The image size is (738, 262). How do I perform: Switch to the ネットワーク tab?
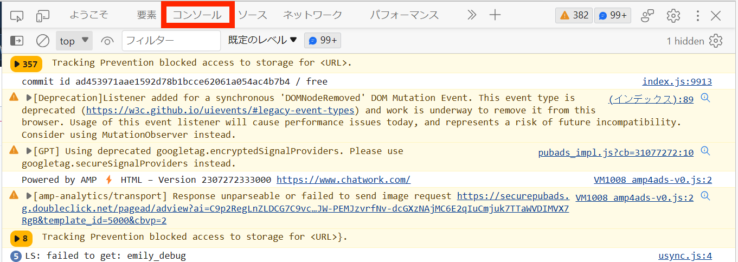(x=312, y=15)
